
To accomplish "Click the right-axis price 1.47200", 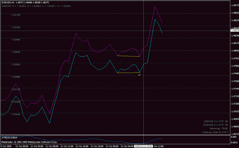I will (235, 104).
